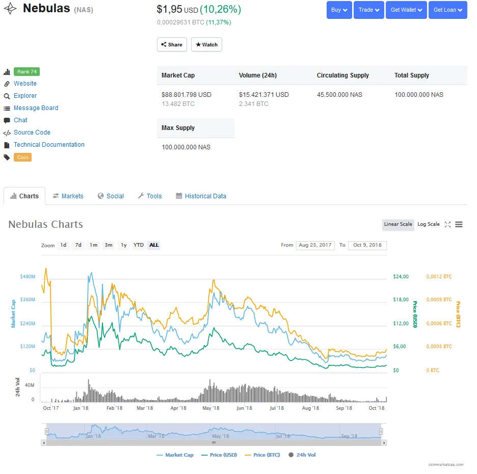Click the list icon beside Message Board

[7, 109]
